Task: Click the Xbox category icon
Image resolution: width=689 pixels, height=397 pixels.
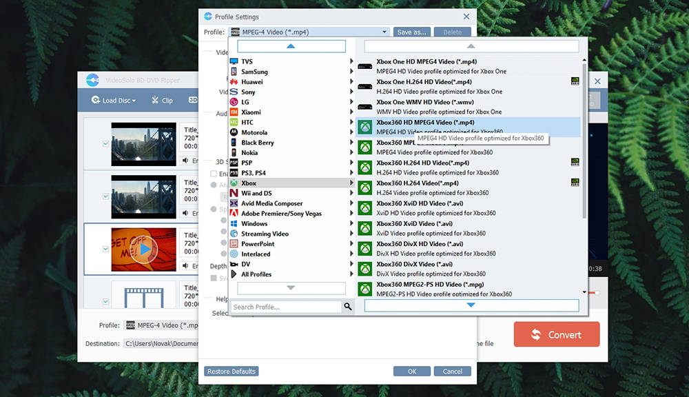Action: click(x=234, y=183)
